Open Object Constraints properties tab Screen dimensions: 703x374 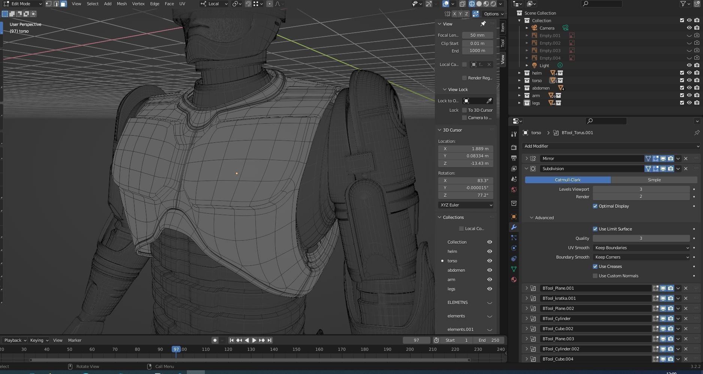click(514, 259)
